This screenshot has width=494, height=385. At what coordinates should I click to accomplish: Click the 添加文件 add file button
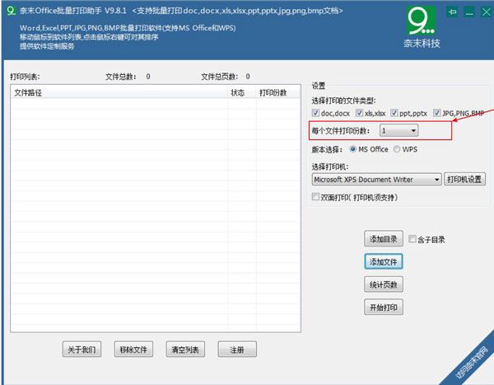pyautogui.click(x=384, y=261)
